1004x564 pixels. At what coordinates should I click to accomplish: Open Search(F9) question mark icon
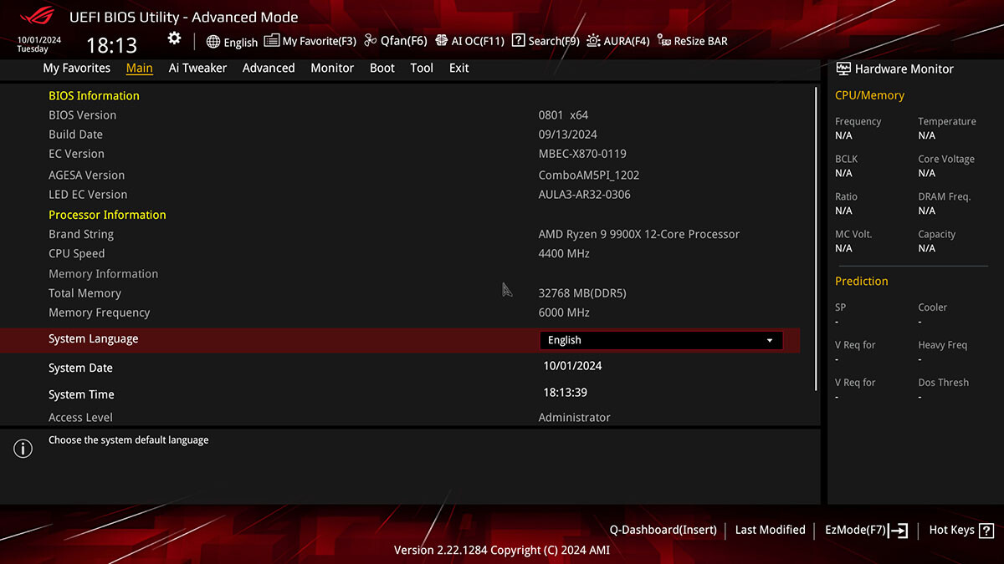click(519, 41)
